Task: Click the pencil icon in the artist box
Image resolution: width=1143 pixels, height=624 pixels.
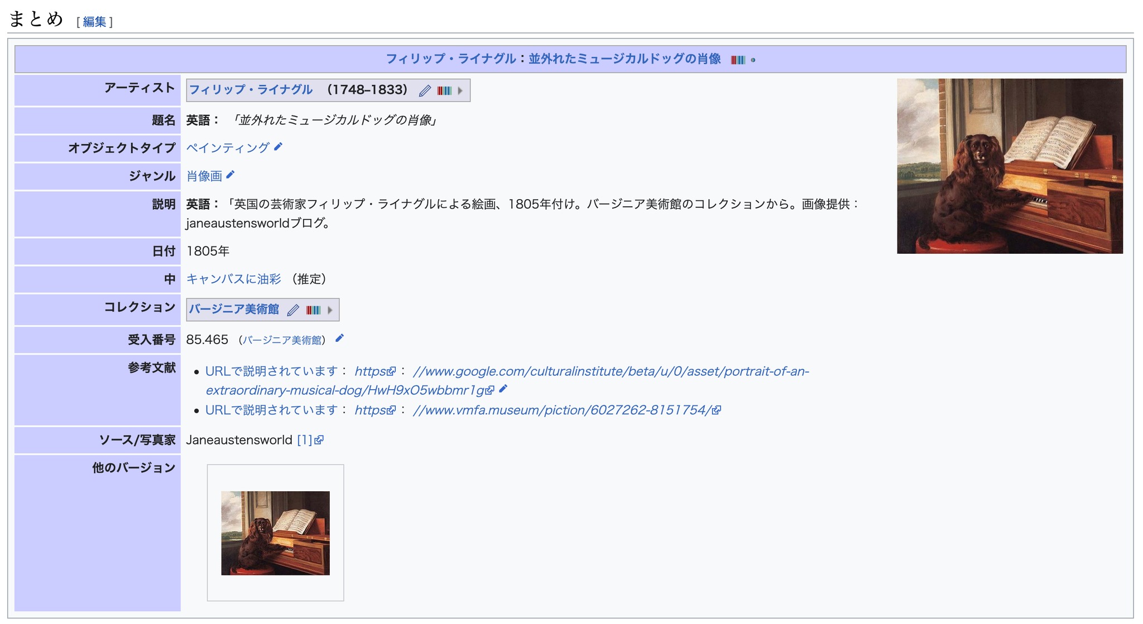Action: point(425,90)
